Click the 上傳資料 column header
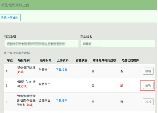Viewport: 158px width, 113px height. (x=63, y=60)
